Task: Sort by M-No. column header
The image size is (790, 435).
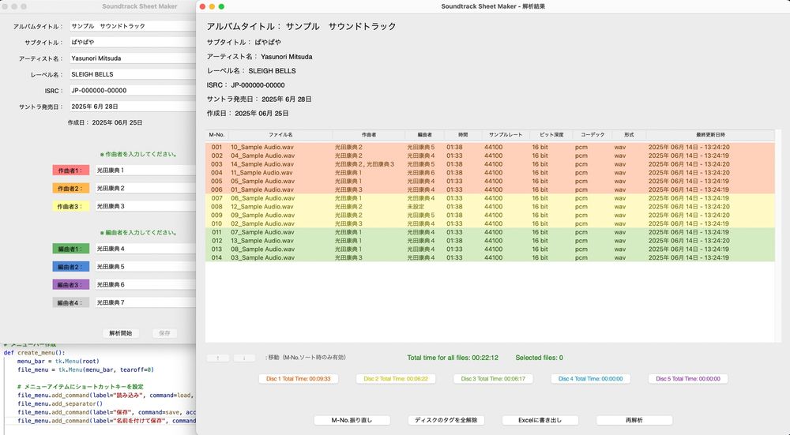Action: pyautogui.click(x=216, y=135)
